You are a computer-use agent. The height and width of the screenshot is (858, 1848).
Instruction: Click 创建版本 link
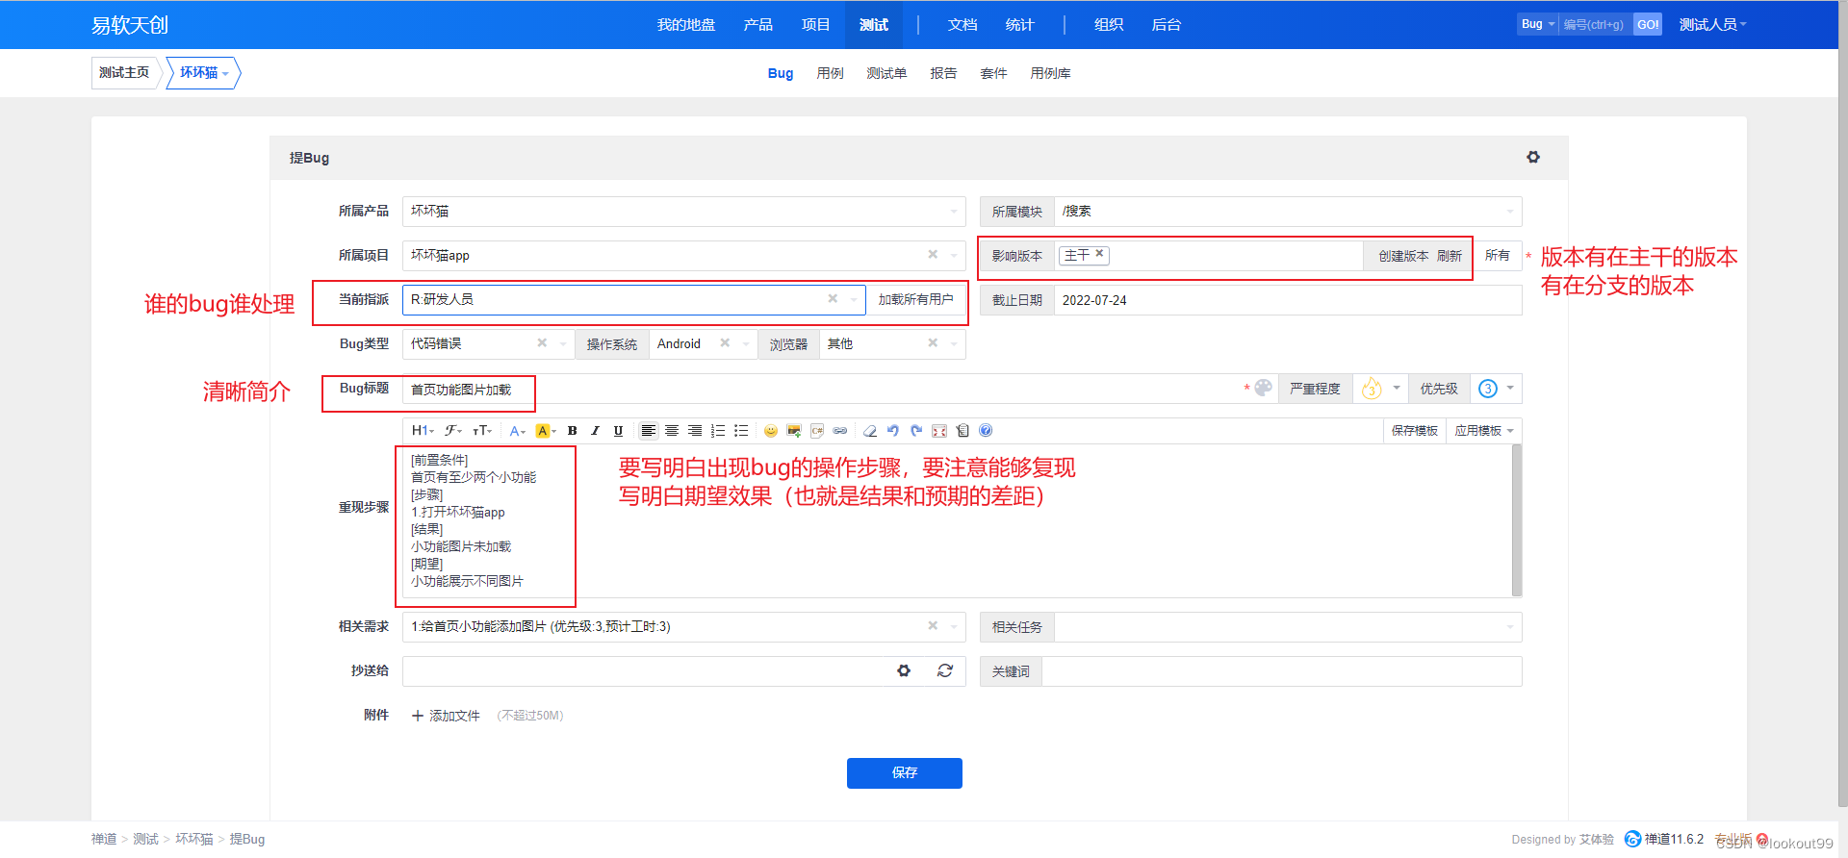pos(1403,256)
